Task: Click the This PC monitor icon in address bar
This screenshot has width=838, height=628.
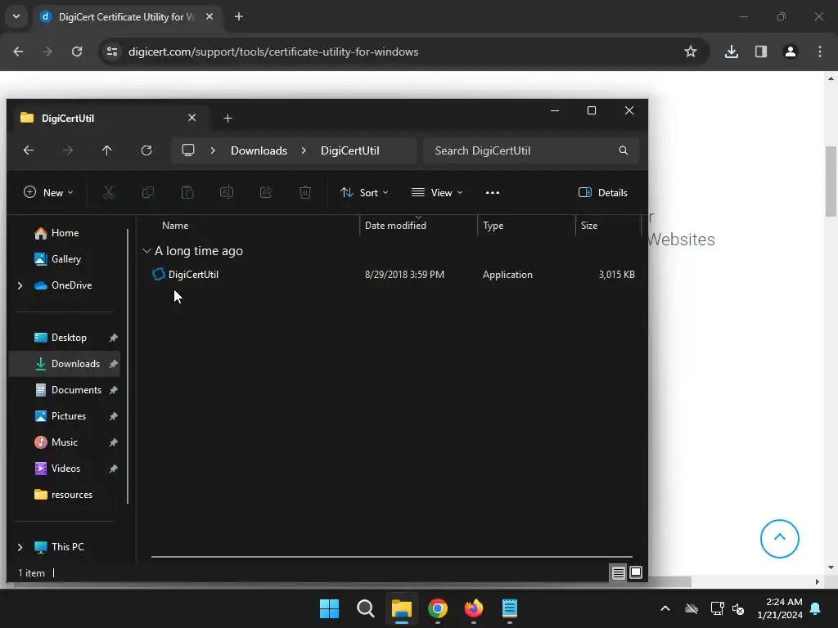Action: point(188,150)
